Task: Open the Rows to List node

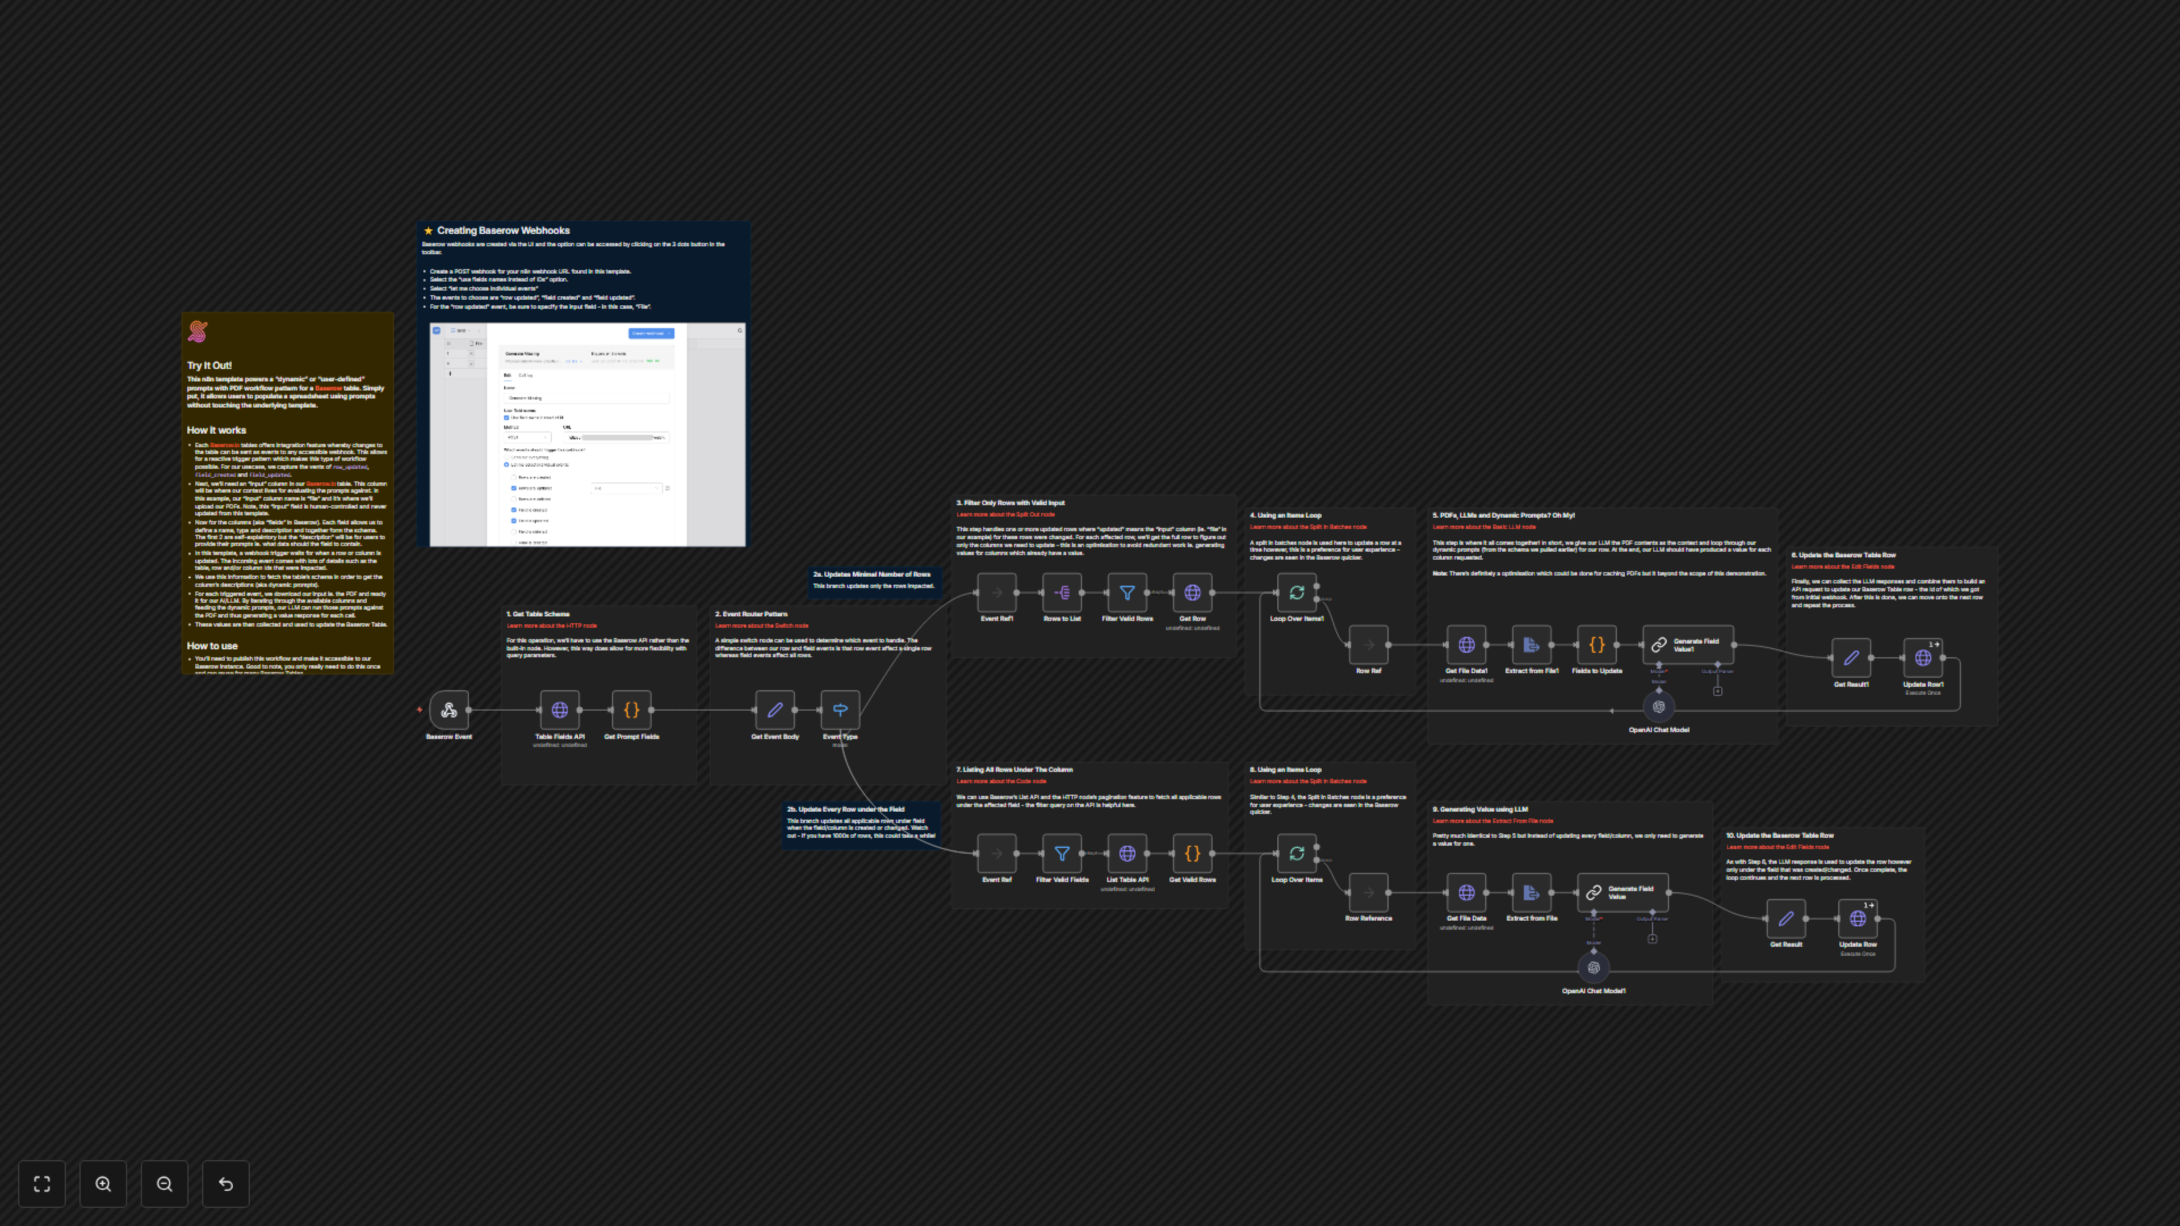Action: click(1061, 592)
